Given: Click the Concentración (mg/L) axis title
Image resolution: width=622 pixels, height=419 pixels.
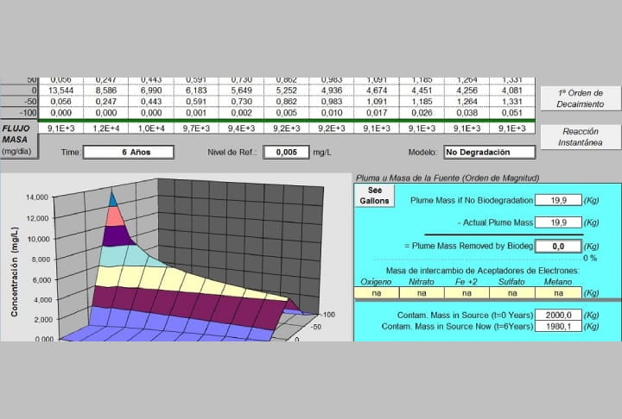Looking at the screenshot, I should coord(15,272).
